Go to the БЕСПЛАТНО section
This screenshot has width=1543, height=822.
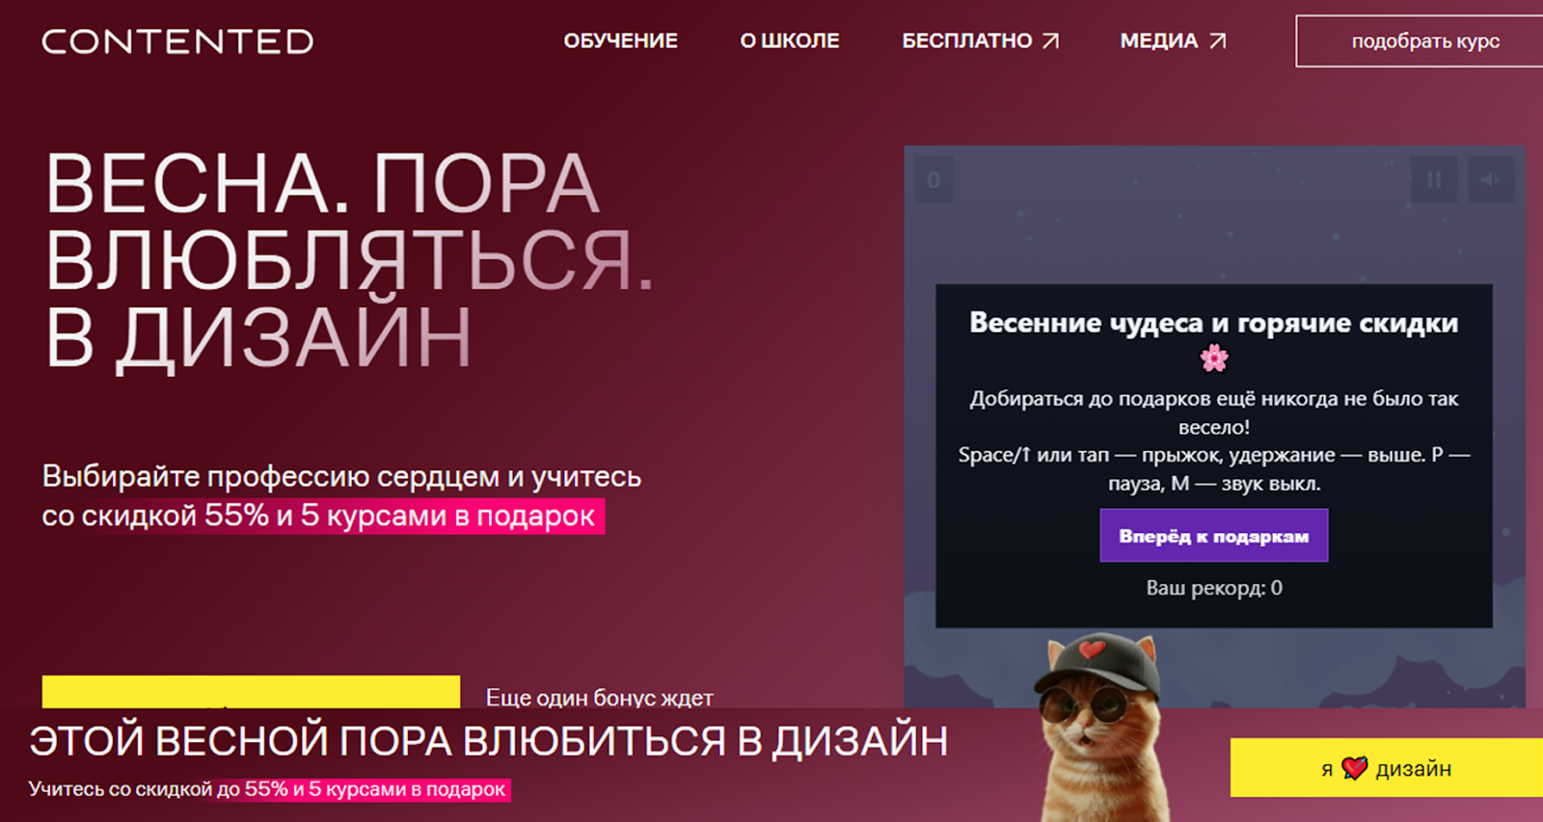point(966,40)
